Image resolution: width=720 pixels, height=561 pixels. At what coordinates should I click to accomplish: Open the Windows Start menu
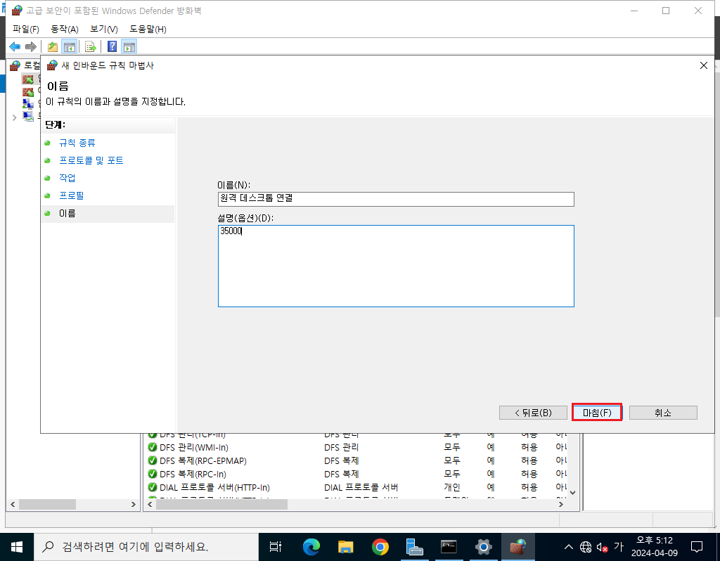[x=17, y=547]
